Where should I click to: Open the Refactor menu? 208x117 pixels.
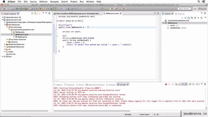point(43,2)
